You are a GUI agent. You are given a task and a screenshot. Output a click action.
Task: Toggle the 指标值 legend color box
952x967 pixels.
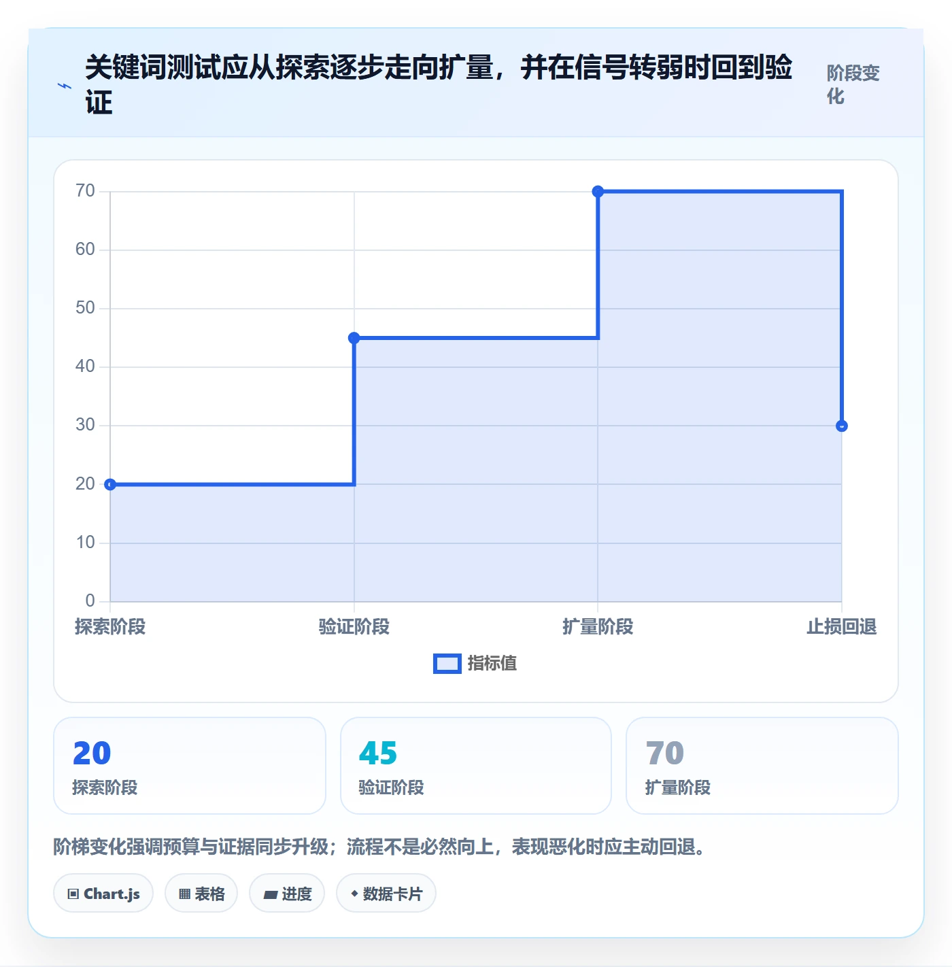[x=447, y=664]
